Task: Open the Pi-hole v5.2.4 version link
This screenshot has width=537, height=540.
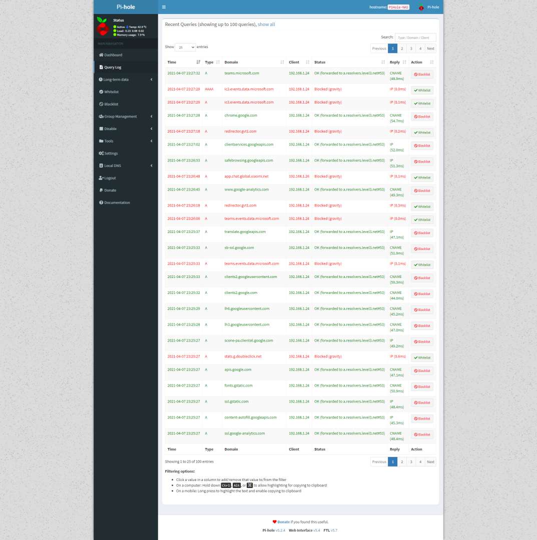Action: (x=280, y=530)
